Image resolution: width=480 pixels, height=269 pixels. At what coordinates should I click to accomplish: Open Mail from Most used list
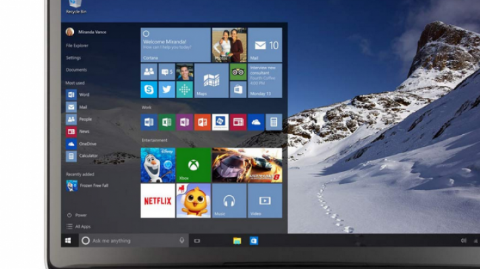click(76, 107)
